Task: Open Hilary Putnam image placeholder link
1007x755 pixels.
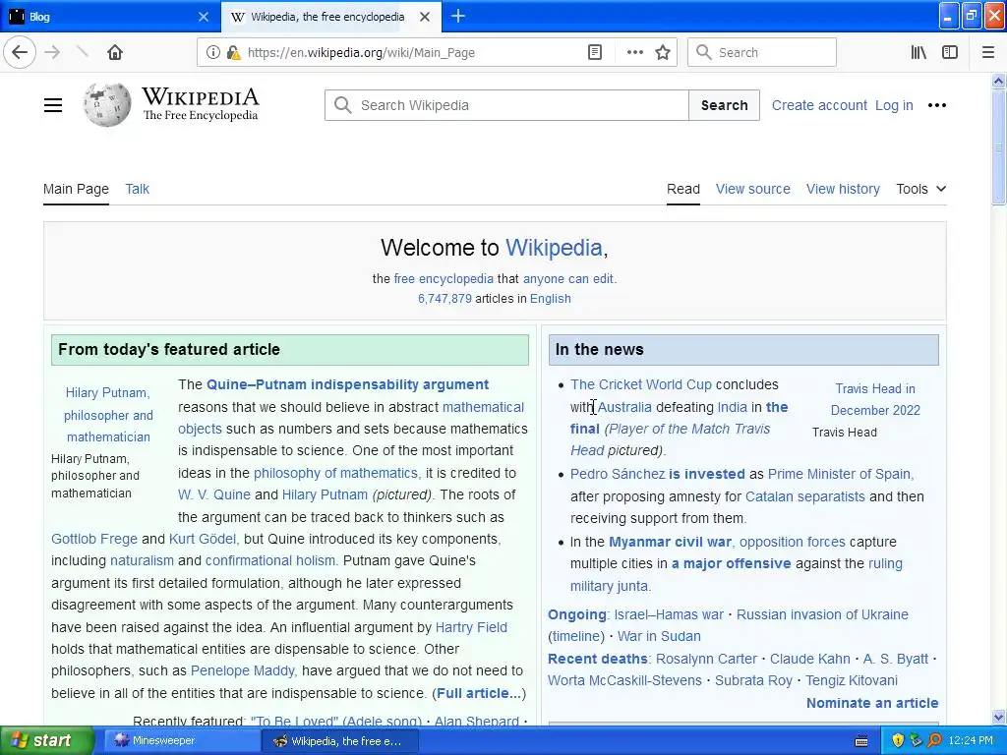Action: pos(108,415)
